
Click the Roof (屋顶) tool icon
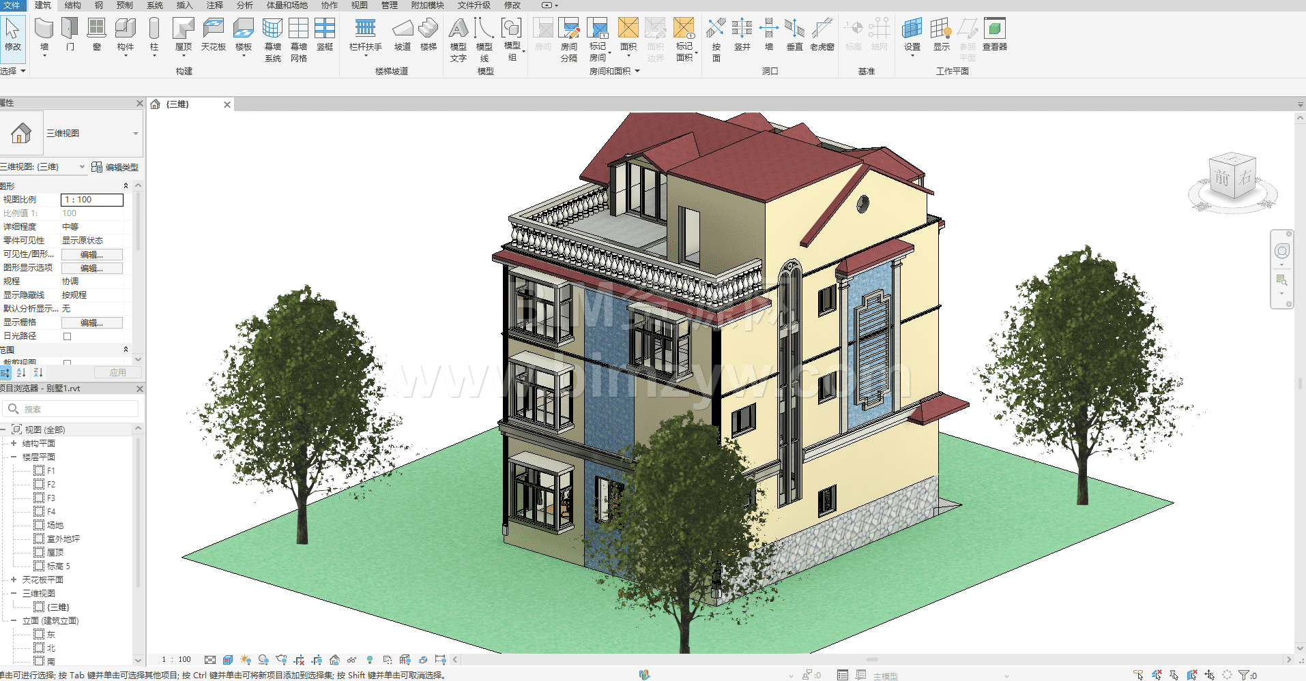(x=183, y=29)
